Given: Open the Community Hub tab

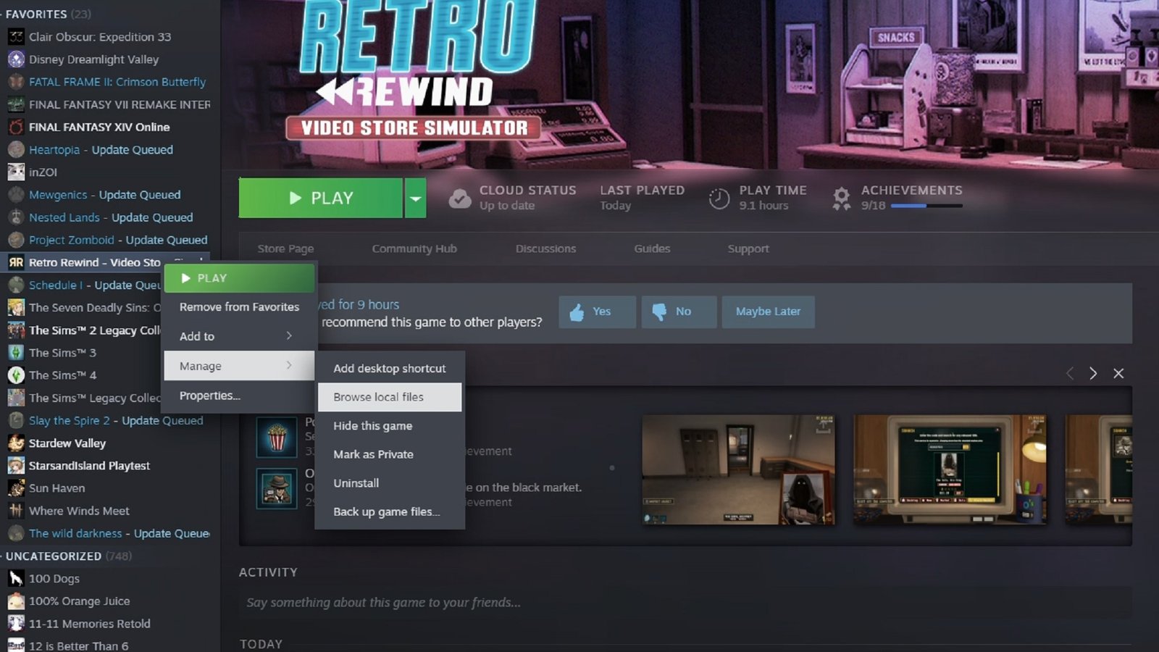Looking at the screenshot, I should tap(414, 248).
